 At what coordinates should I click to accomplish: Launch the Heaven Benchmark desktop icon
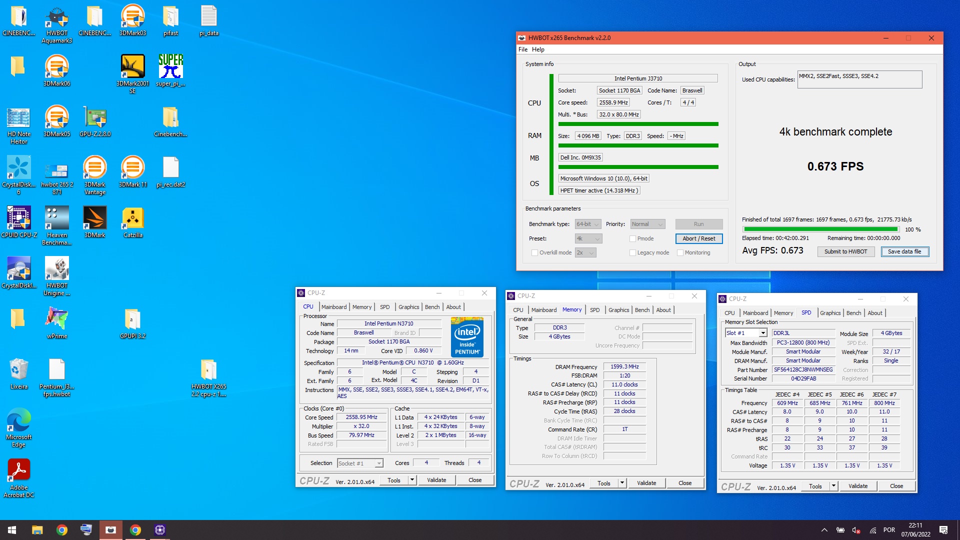(56, 226)
